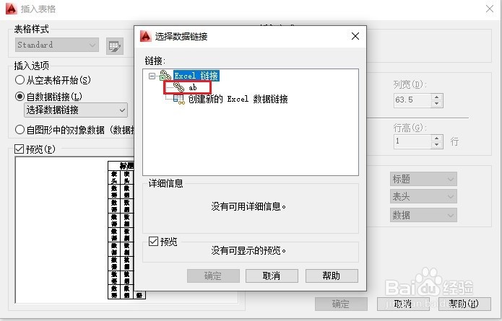The image size is (502, 321).
Task: Click the 行高 field showing 1
Action: 412,141
